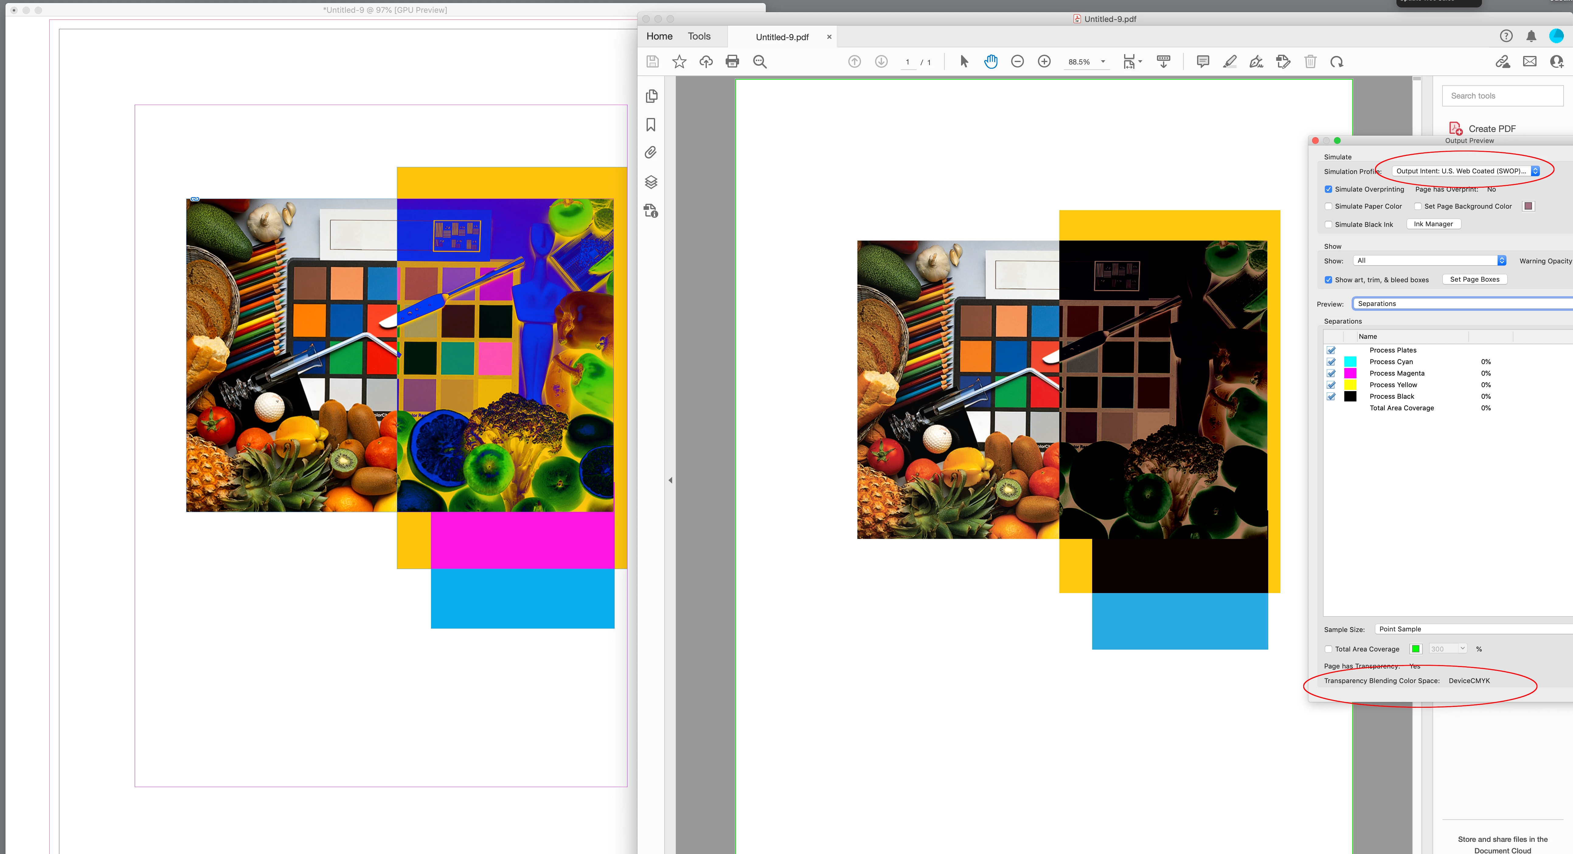Open the Show All dropdown
This screenshot has width=1573, height=854.
[1429, 261]
